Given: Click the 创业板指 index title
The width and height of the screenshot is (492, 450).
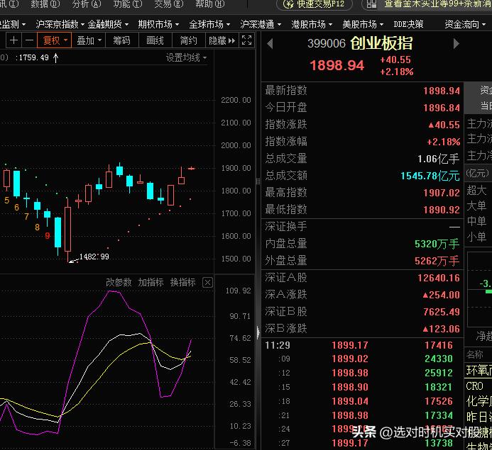Looking at the screenshot, I should point(381,43).
